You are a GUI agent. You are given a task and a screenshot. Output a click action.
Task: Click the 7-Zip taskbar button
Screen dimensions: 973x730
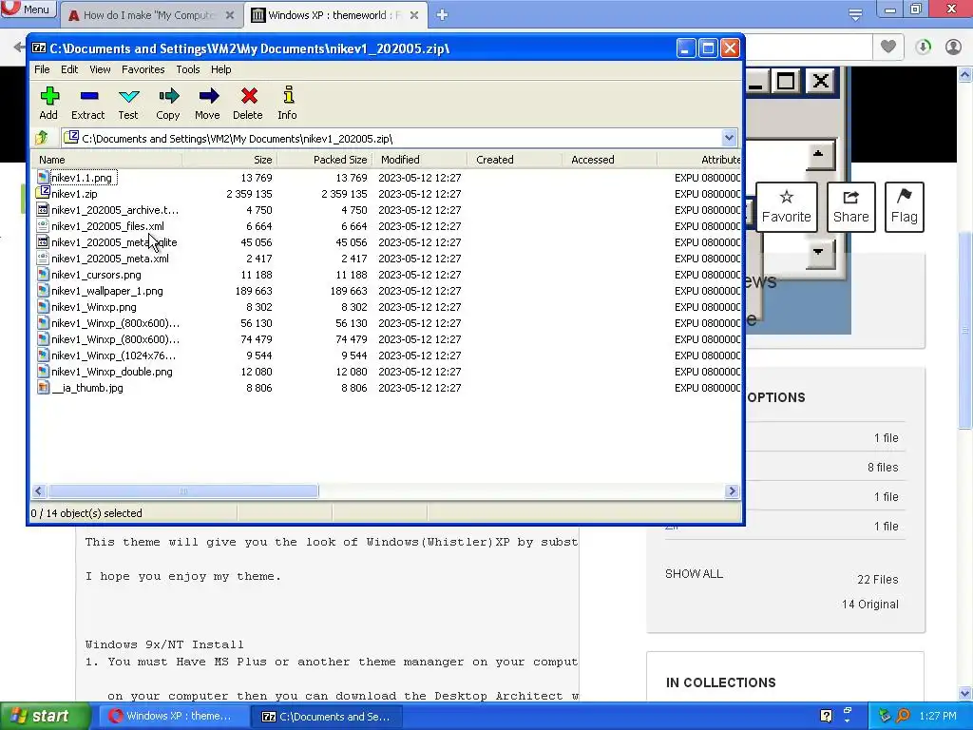[329, 716]
